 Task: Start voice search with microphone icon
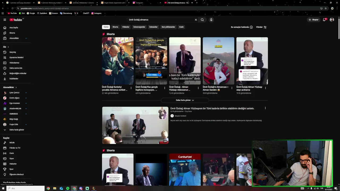click(211, 20)
